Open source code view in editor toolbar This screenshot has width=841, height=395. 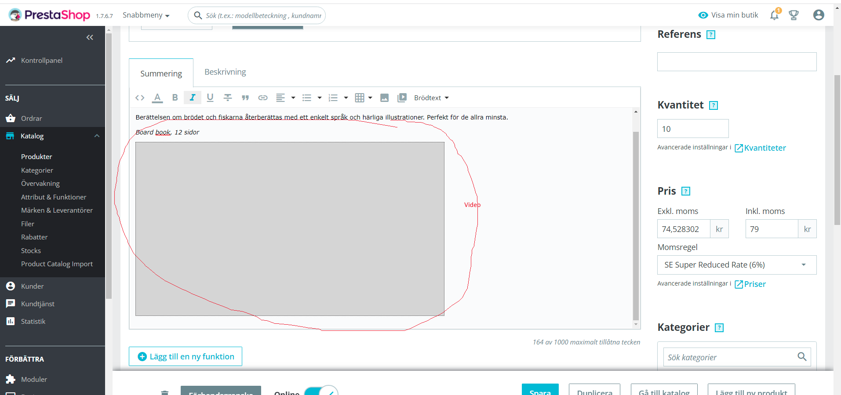(x=140, y=98)
